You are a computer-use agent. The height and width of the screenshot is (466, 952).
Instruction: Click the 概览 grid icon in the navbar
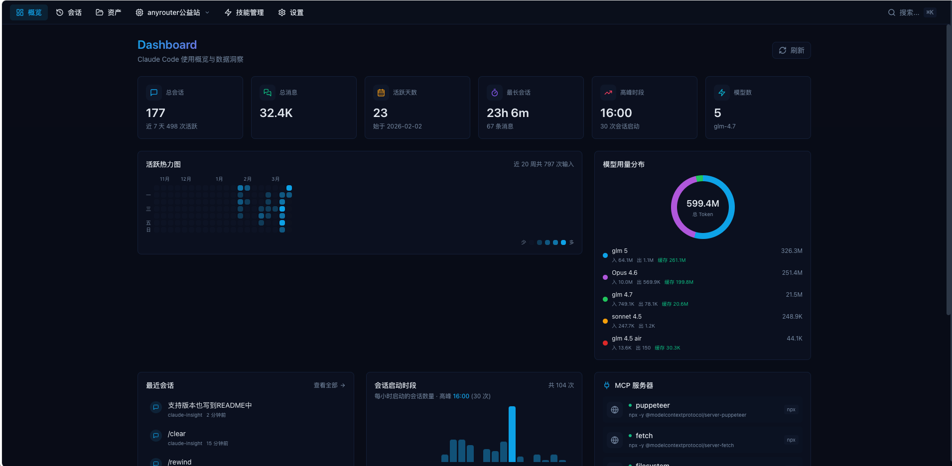click(x=19, y=12)
